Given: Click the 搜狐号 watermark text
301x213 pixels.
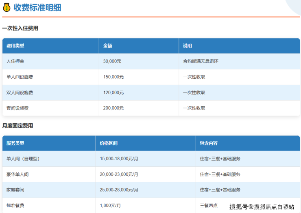Looking at the screenshot, I should click(238, 207).
